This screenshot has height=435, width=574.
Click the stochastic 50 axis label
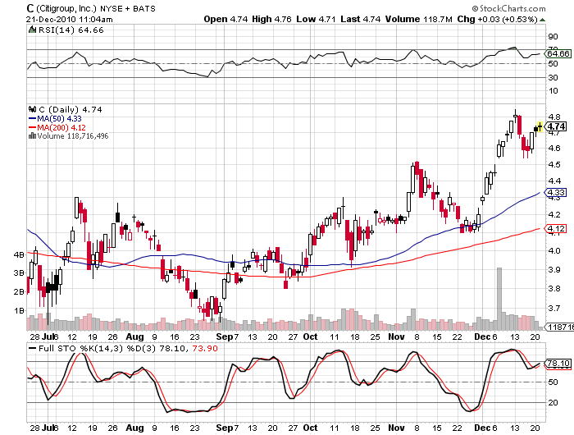pyautogui.click(x=553, y=382)
